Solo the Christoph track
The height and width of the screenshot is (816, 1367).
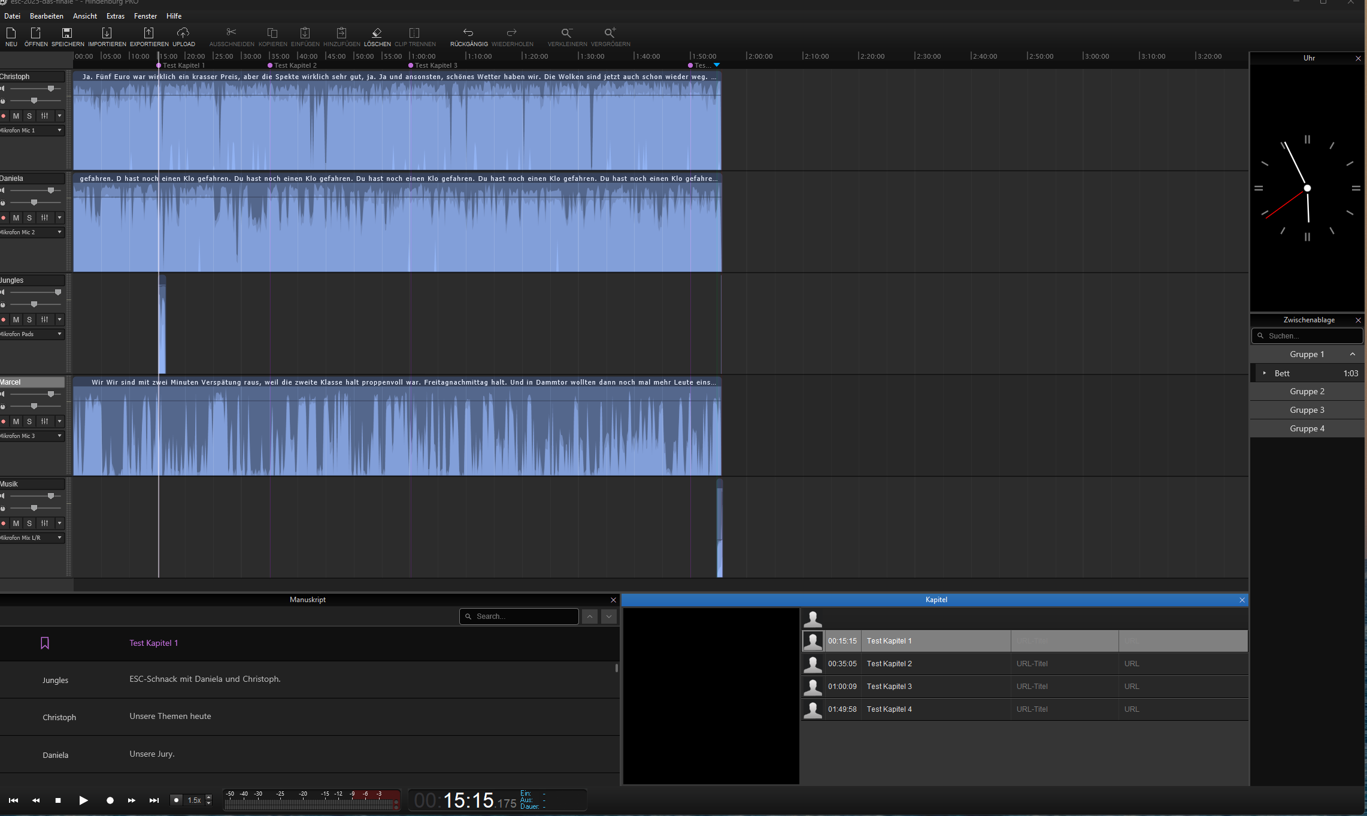(x=29, y=116)
